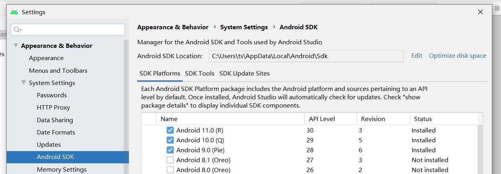Open Date Formats settings
The width and height of the screenshot is (501, 174).
coord(56,132)
